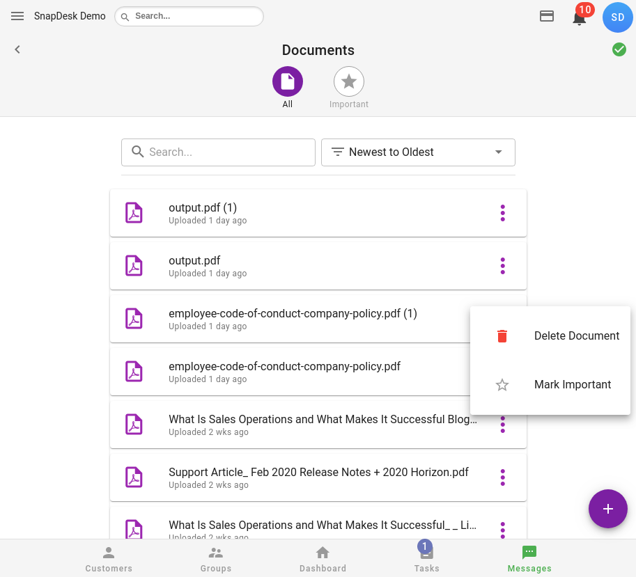Click PDF icon of output.pdf (1)
Screen dimensions: 636x577
[134, 213]
